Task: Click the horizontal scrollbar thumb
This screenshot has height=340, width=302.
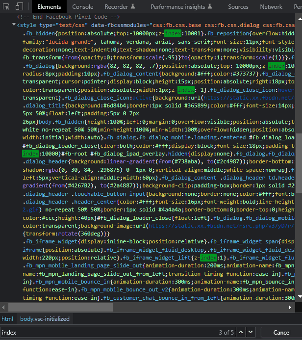Action: tap(60, 307)
